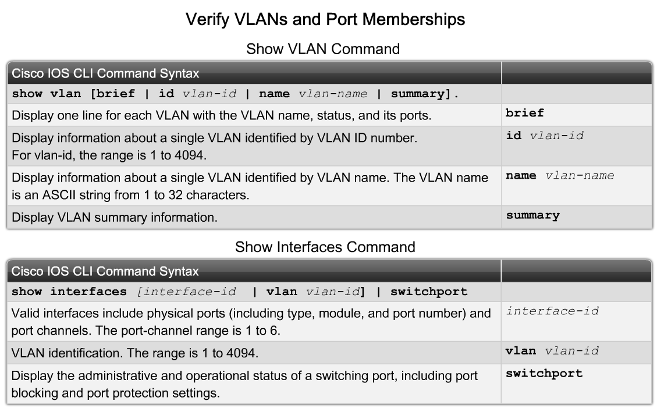Click the first 'Cisco IOS CLI Command Syntax' header
Screen dimensions: 657x408
tap(105, 73)
